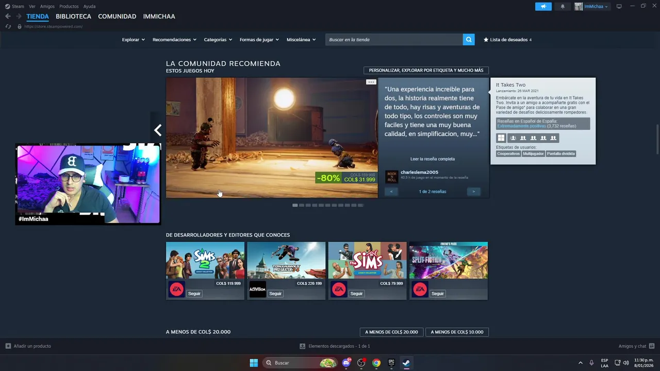The image size is (660, 371).
Task: Open Discord from the taskbar
Action: pos(346,363)
